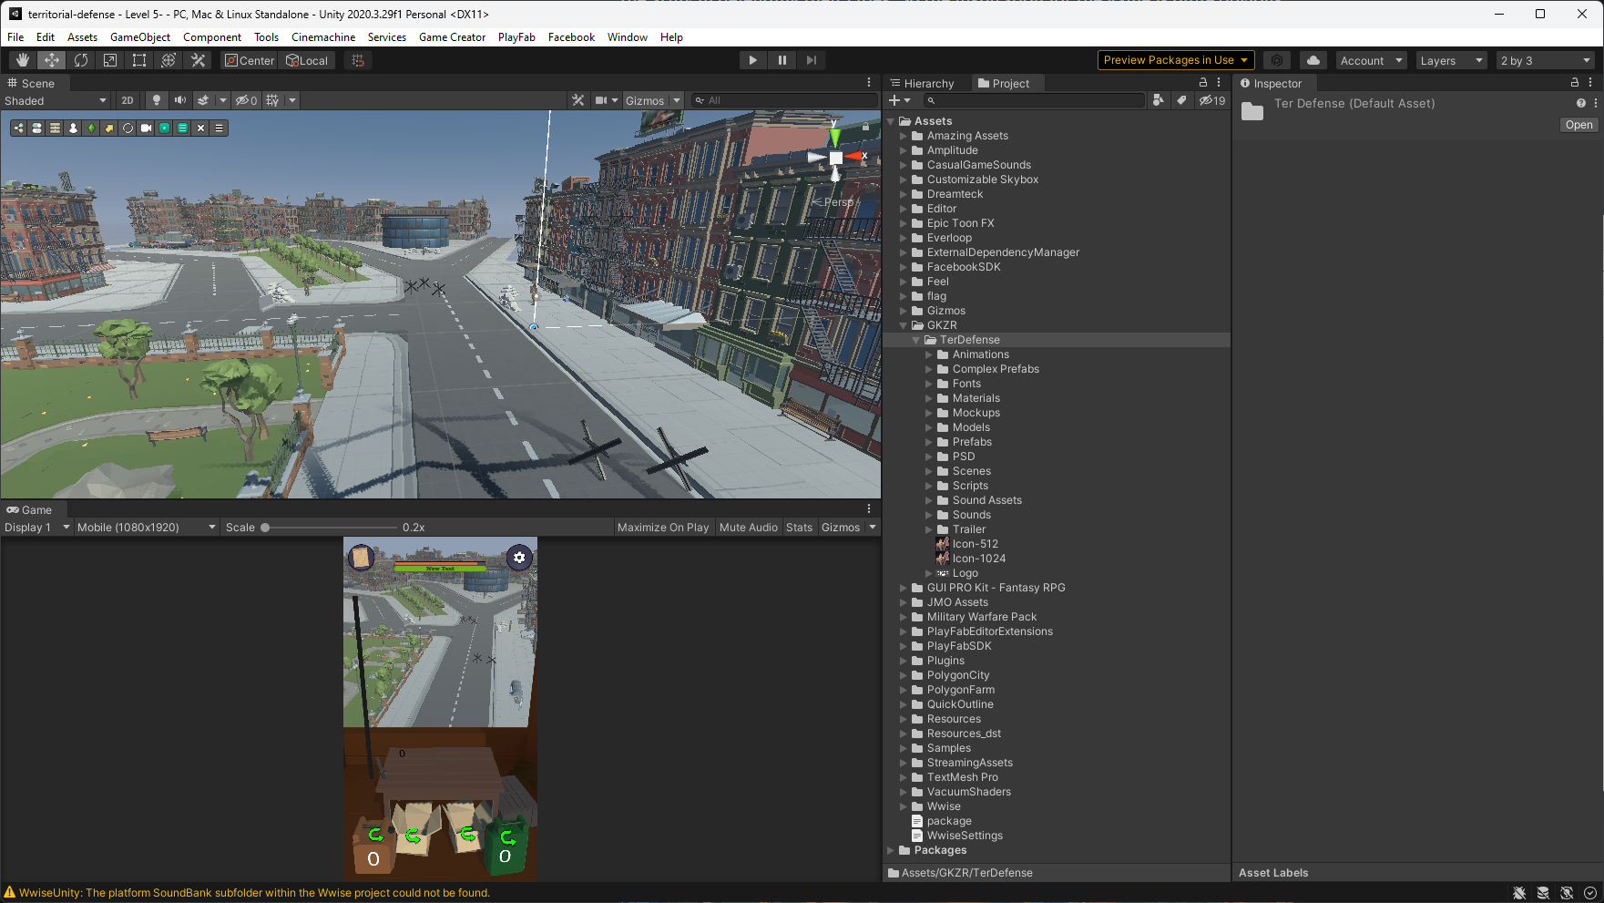Image resolution: width=1604 pixels, height=903 pixels.
Task: Open the PlayFab menu
Action: (516, 37)
